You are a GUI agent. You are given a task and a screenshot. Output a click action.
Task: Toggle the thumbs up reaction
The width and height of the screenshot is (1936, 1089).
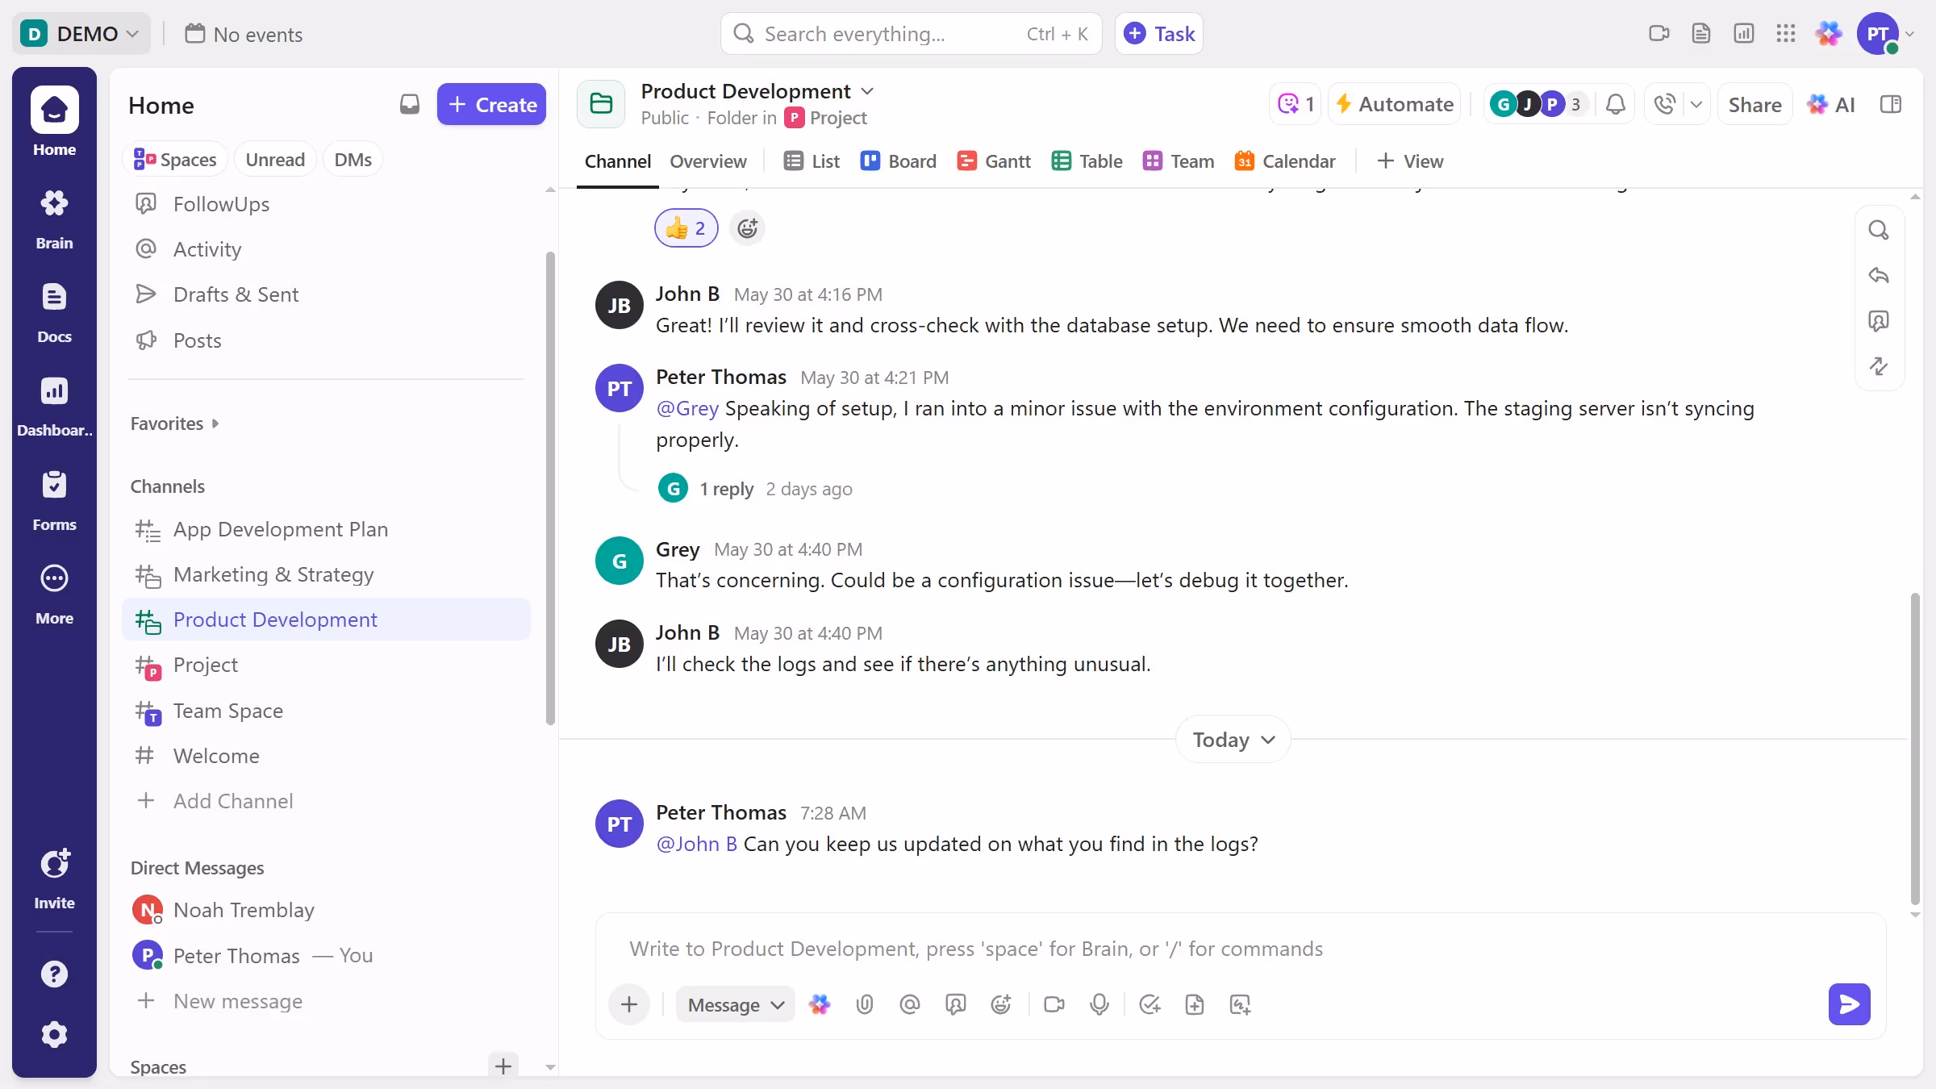point(686,228)
